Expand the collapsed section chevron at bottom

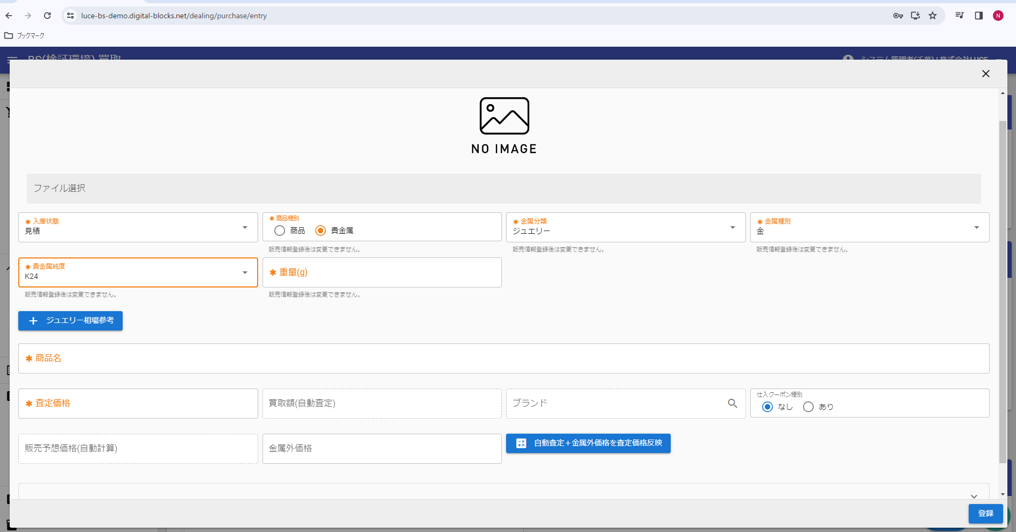(x=974, y=496)
